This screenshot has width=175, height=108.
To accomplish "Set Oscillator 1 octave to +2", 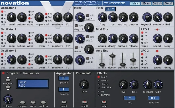I will tap(2, 22).
